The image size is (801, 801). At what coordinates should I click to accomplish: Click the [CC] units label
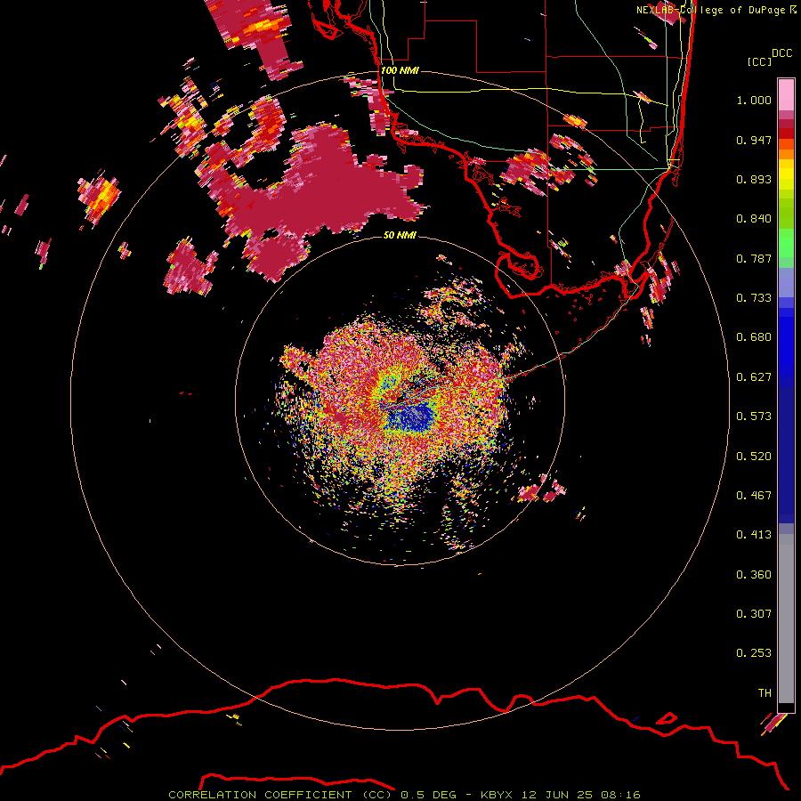760,61
